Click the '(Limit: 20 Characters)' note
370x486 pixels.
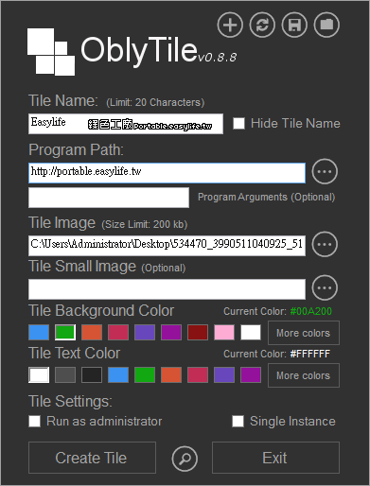point(155,102)
